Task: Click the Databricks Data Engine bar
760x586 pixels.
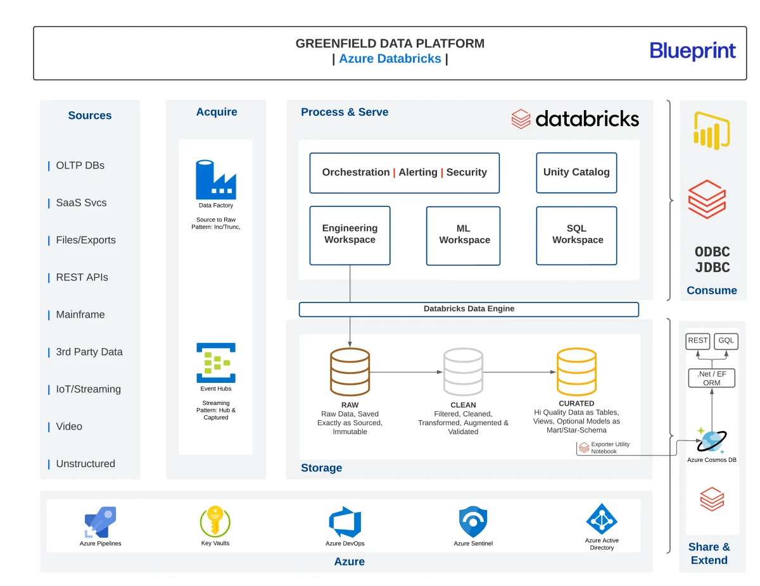Action: click(x=469, y=309)
